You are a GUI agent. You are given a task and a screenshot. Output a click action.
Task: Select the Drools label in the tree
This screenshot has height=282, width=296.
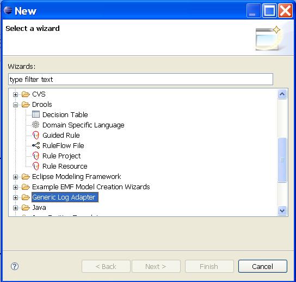click(x=42, y=105)
